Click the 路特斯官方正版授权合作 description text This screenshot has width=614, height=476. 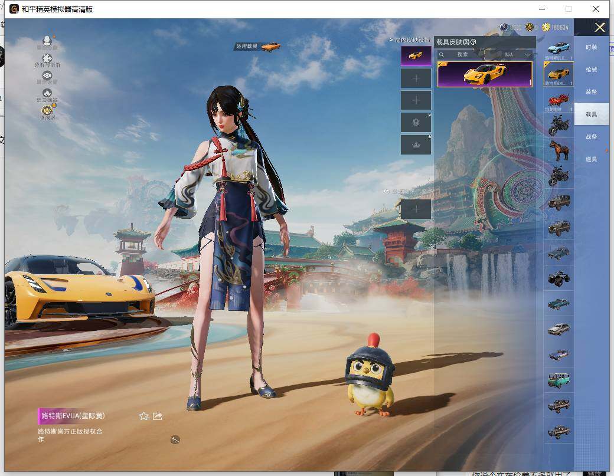[70, 435]
